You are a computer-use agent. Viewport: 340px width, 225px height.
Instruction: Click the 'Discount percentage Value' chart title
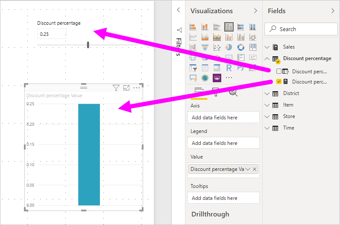pyautogui.click(x=54, y=95)
